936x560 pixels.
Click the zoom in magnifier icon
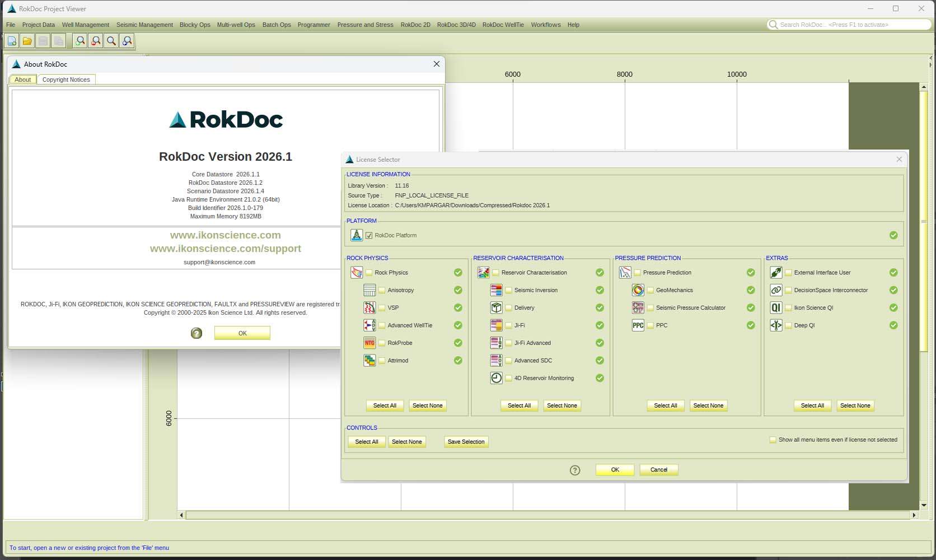(80, 41)
